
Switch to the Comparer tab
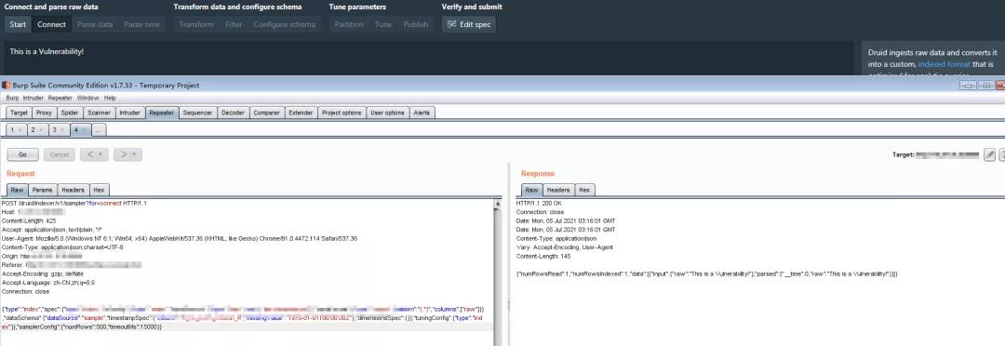click(267, 113)
